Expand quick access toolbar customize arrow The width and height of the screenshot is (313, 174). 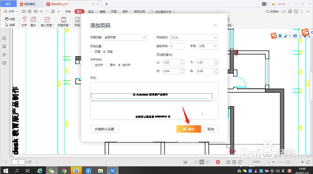point(59,12)
